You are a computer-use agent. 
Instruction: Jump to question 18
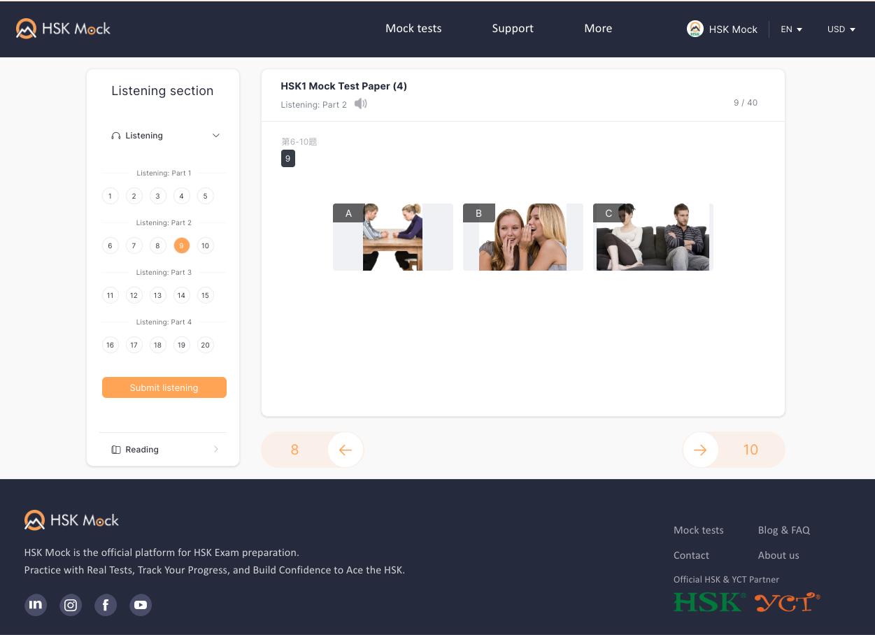[157, 345]
